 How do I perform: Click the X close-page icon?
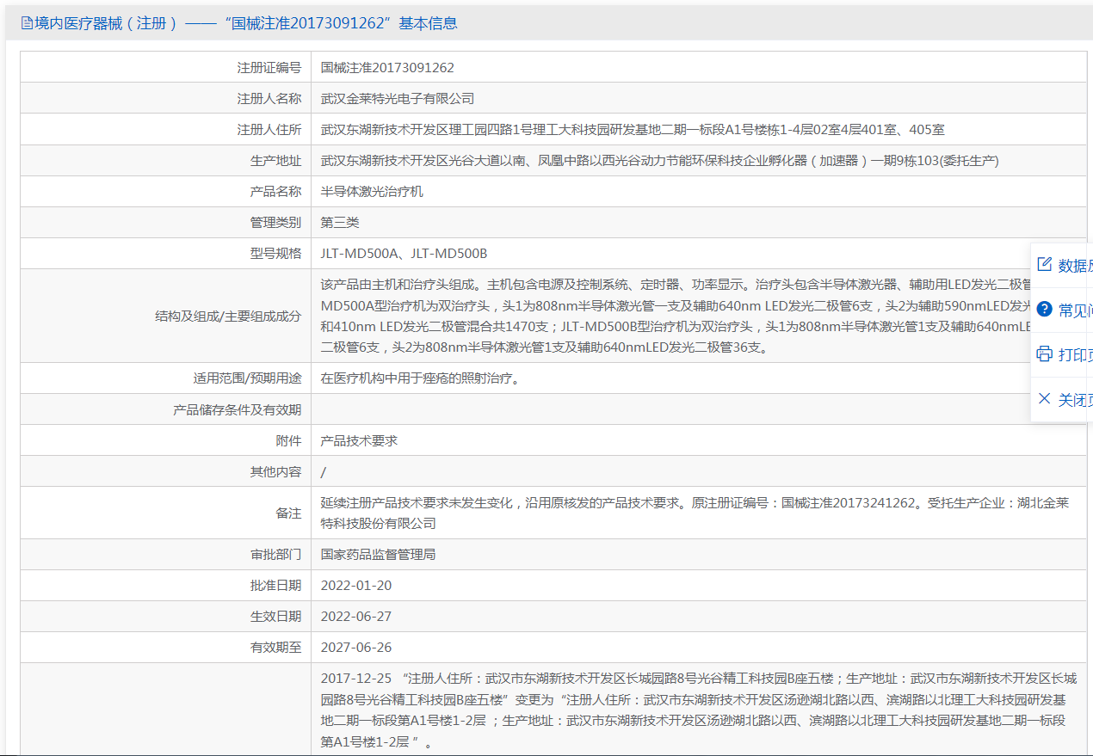click(1044, 399)
